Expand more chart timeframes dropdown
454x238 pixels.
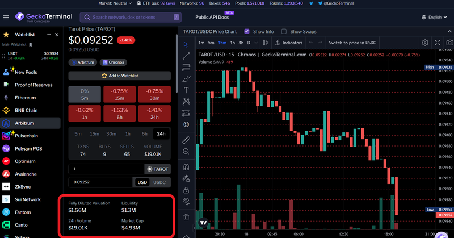pyautogui.click(x=256, y=43)
